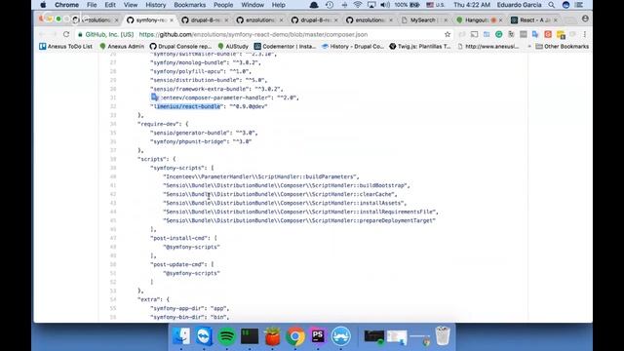Close the symfony-react tab
Viewport: 624px width, 351px height.
point(172,19)
